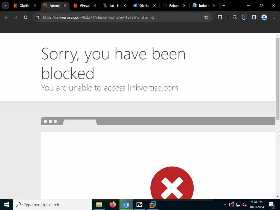Viewport: 280px width, 210px height.
Task: Toggle the browser side panel
Action: [x=254, y=17]
